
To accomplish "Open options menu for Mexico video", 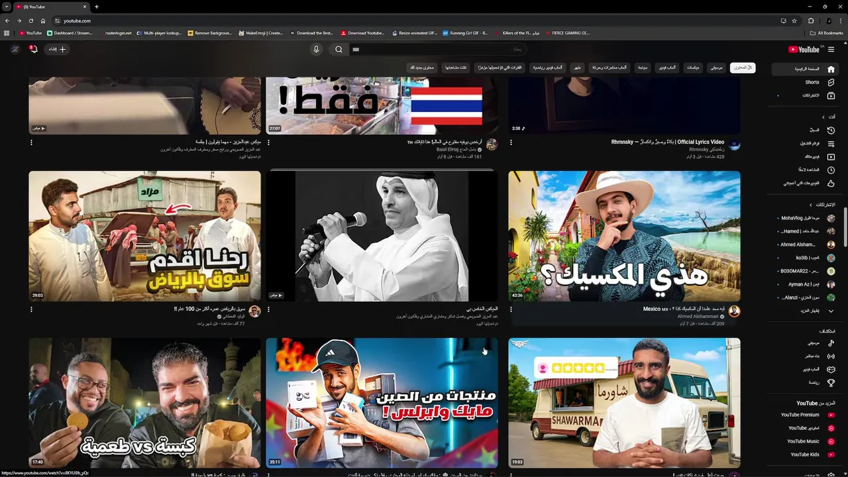I will (511, 309).
